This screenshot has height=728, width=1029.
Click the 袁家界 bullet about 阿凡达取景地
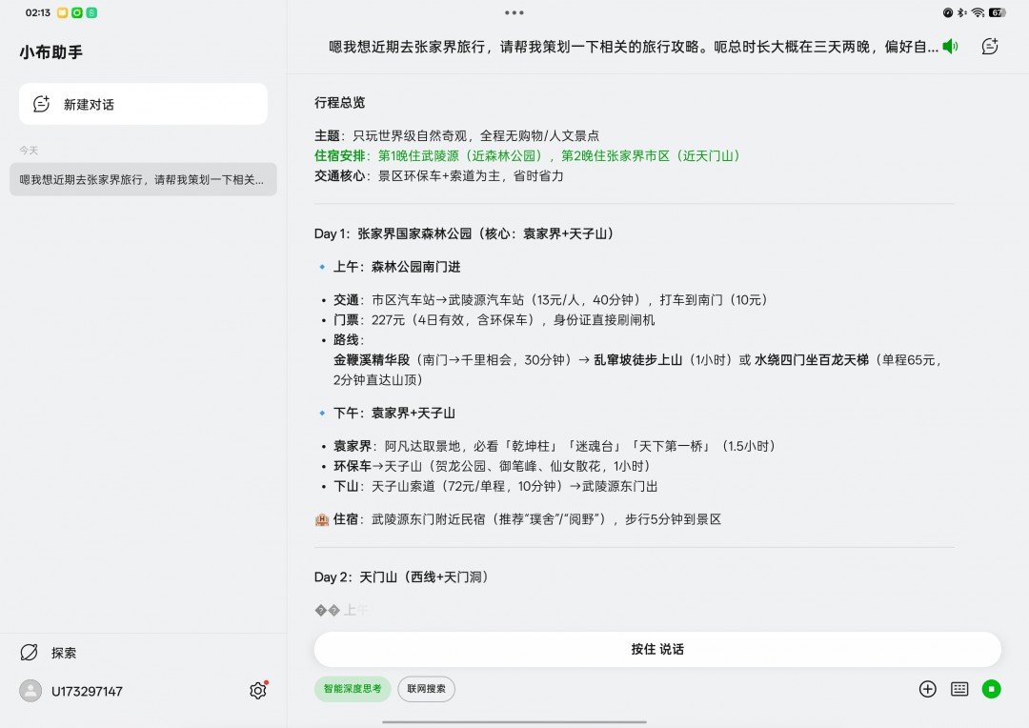click(x=554, y=446)
